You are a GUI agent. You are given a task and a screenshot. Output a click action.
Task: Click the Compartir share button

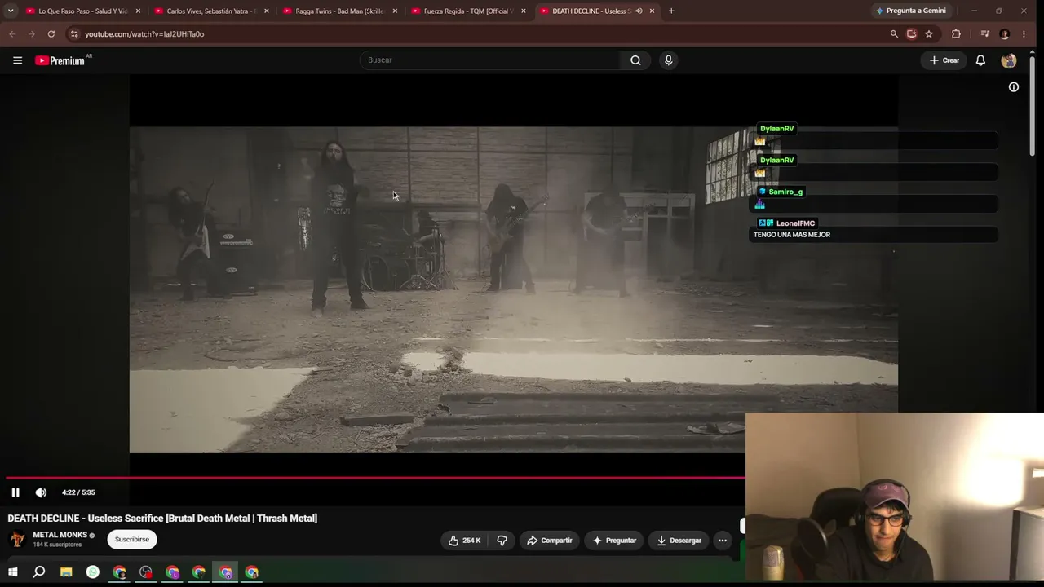pos(550,541)
